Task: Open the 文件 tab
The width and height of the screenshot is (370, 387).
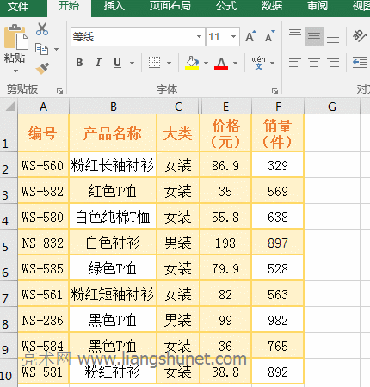Action: click(18, 6)
